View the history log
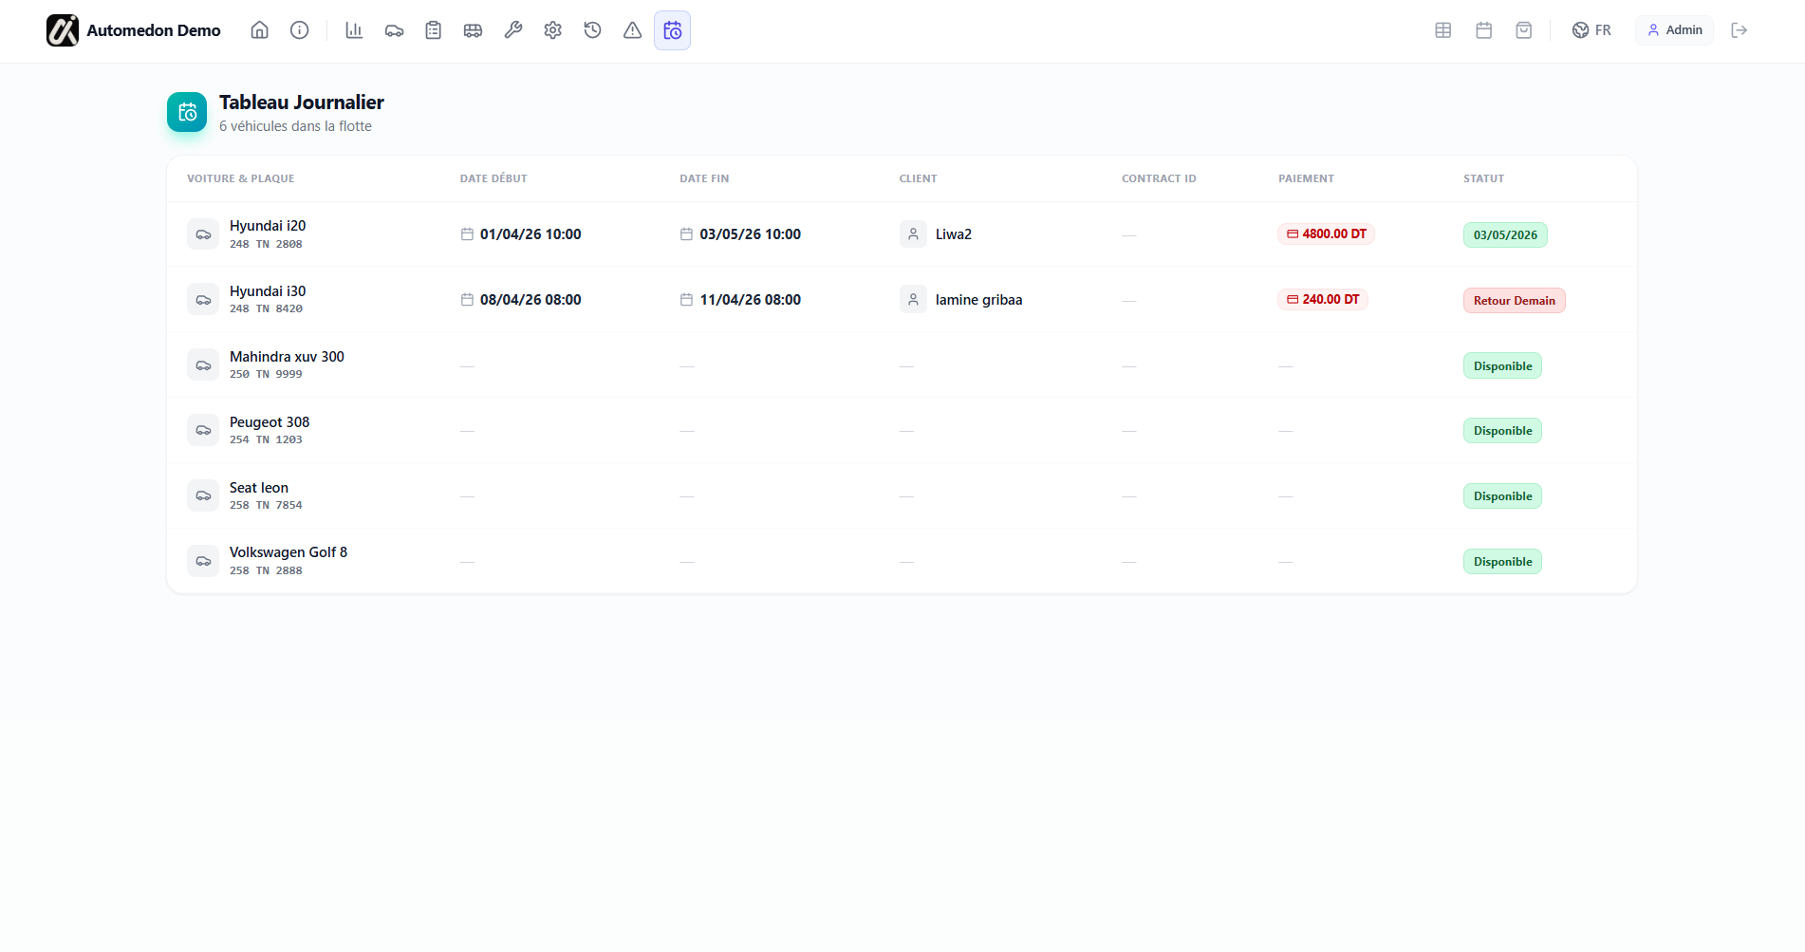Viewport: 1805px width, 952px height. tap(592, 29)
